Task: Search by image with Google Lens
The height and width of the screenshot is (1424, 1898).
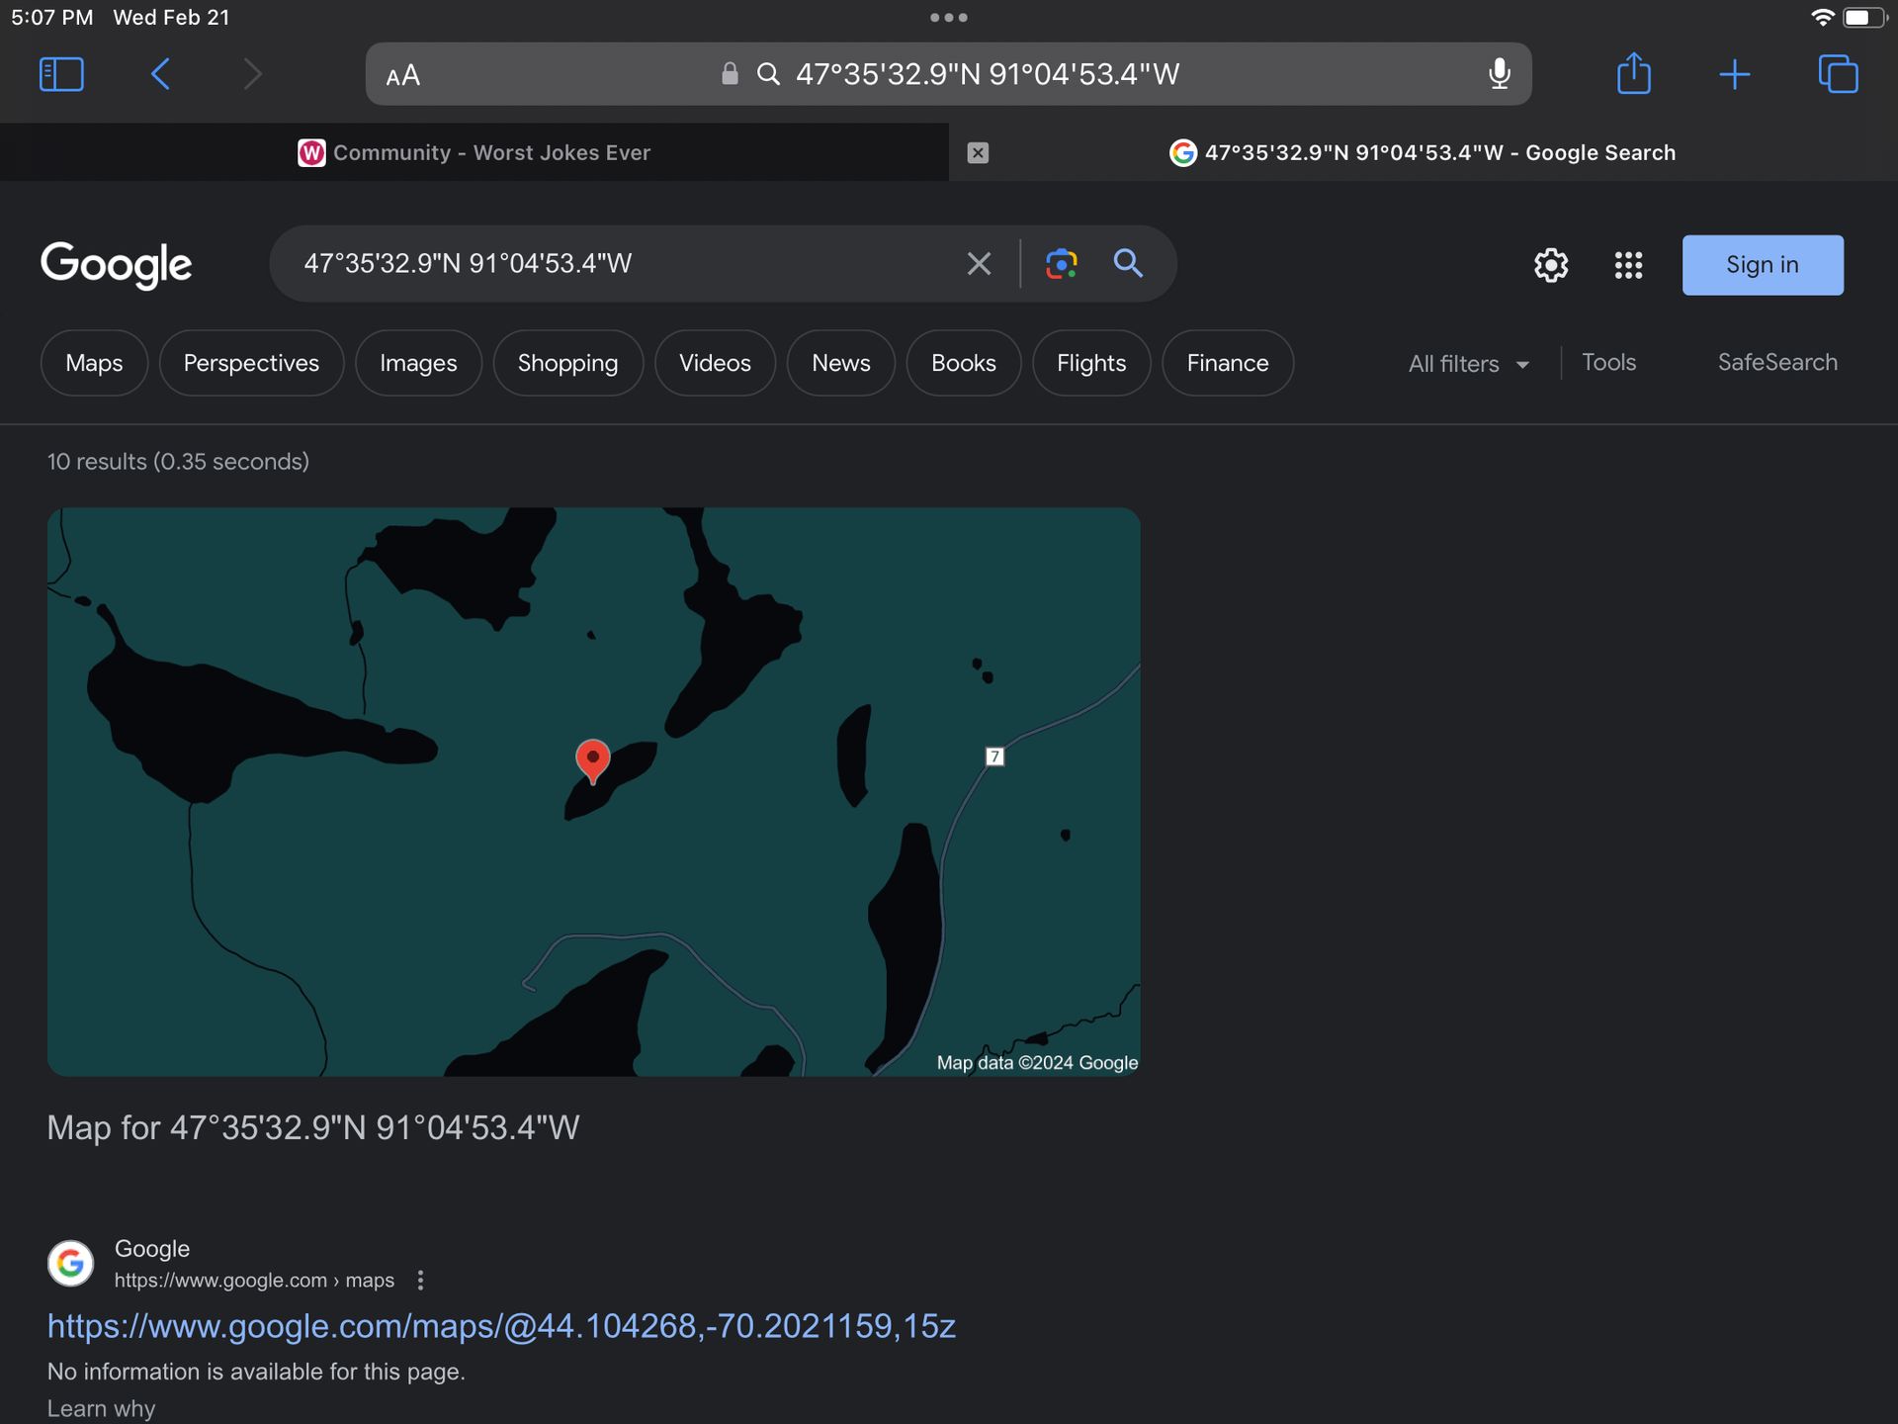Action: 1061,264
